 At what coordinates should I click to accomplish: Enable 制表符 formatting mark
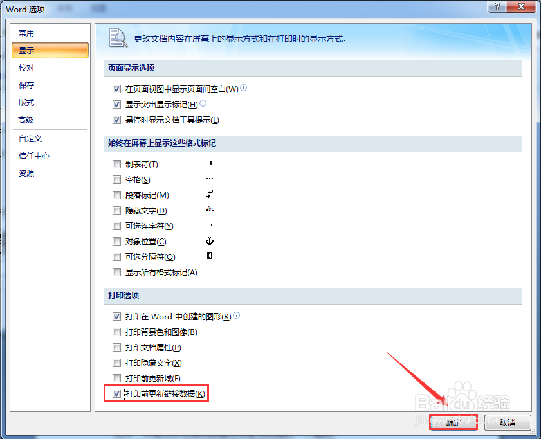coord(116,164)
